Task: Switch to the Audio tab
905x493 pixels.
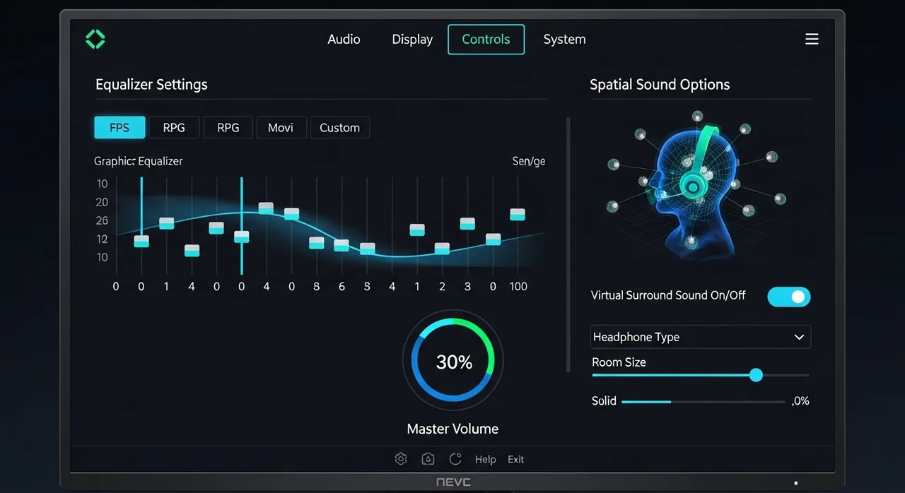Action: click(344, 40)
